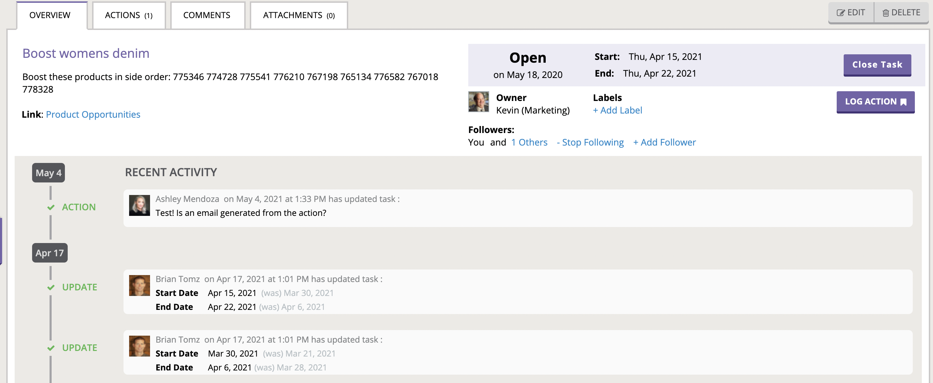Click the bookmark icon on Log Action
933x383 pixels.
click(x=903, y=102)
